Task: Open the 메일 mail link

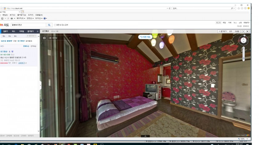Action: click(224, 22)
